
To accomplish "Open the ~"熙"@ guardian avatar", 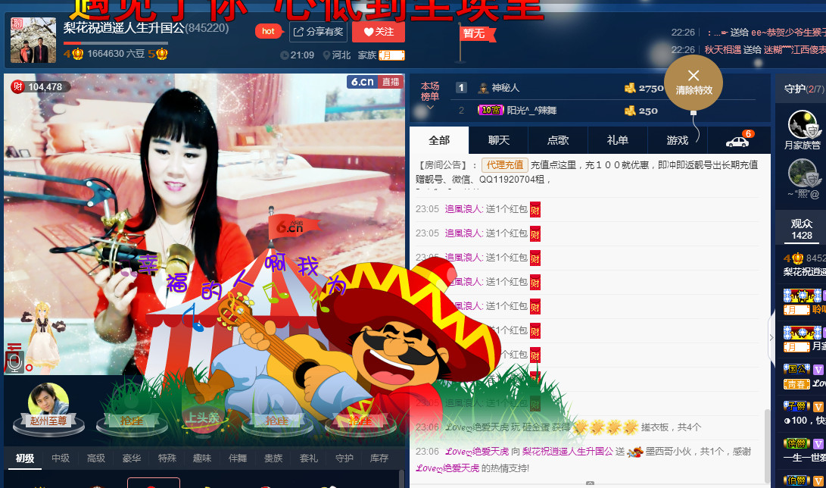I will pos(803,173).
